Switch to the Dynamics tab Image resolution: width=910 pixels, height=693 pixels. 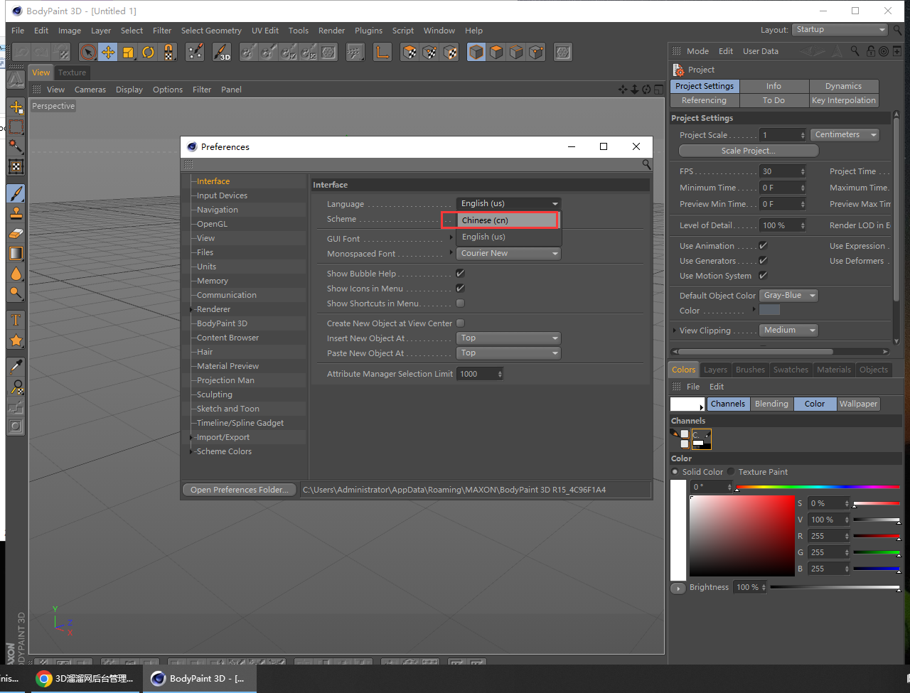[x=843, y=86]
